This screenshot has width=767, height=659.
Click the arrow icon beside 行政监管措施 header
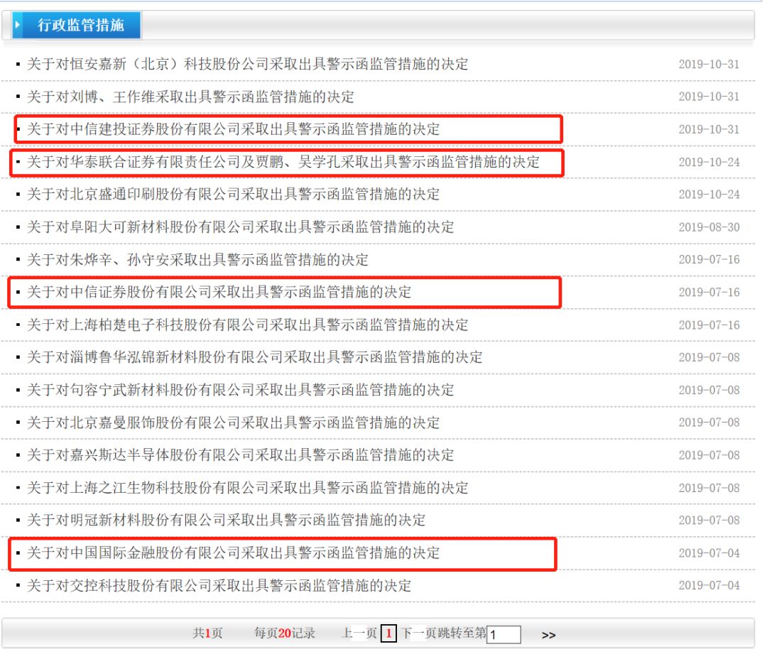[18, 26]
